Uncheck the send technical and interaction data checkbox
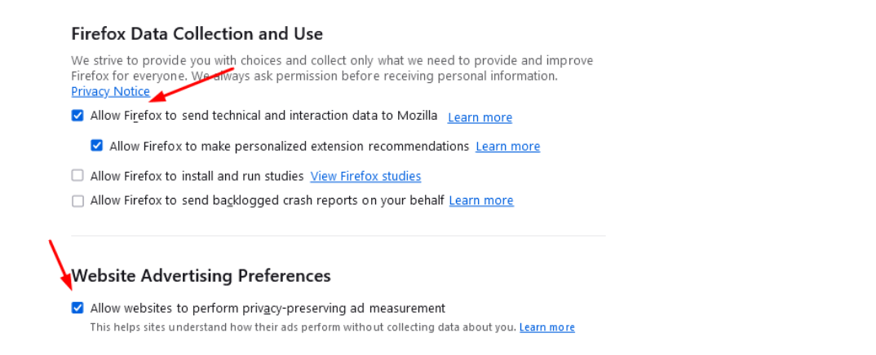The width and height of the screenshot is (876, 355). (x=77, y=116)
